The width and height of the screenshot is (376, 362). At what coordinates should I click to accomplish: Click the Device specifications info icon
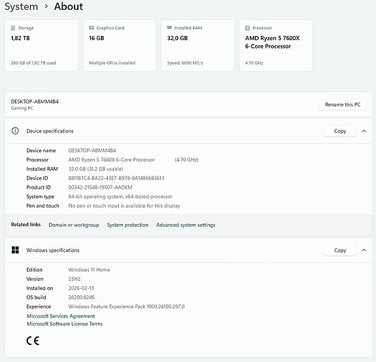pyautogui.click(x=15, y=131)
